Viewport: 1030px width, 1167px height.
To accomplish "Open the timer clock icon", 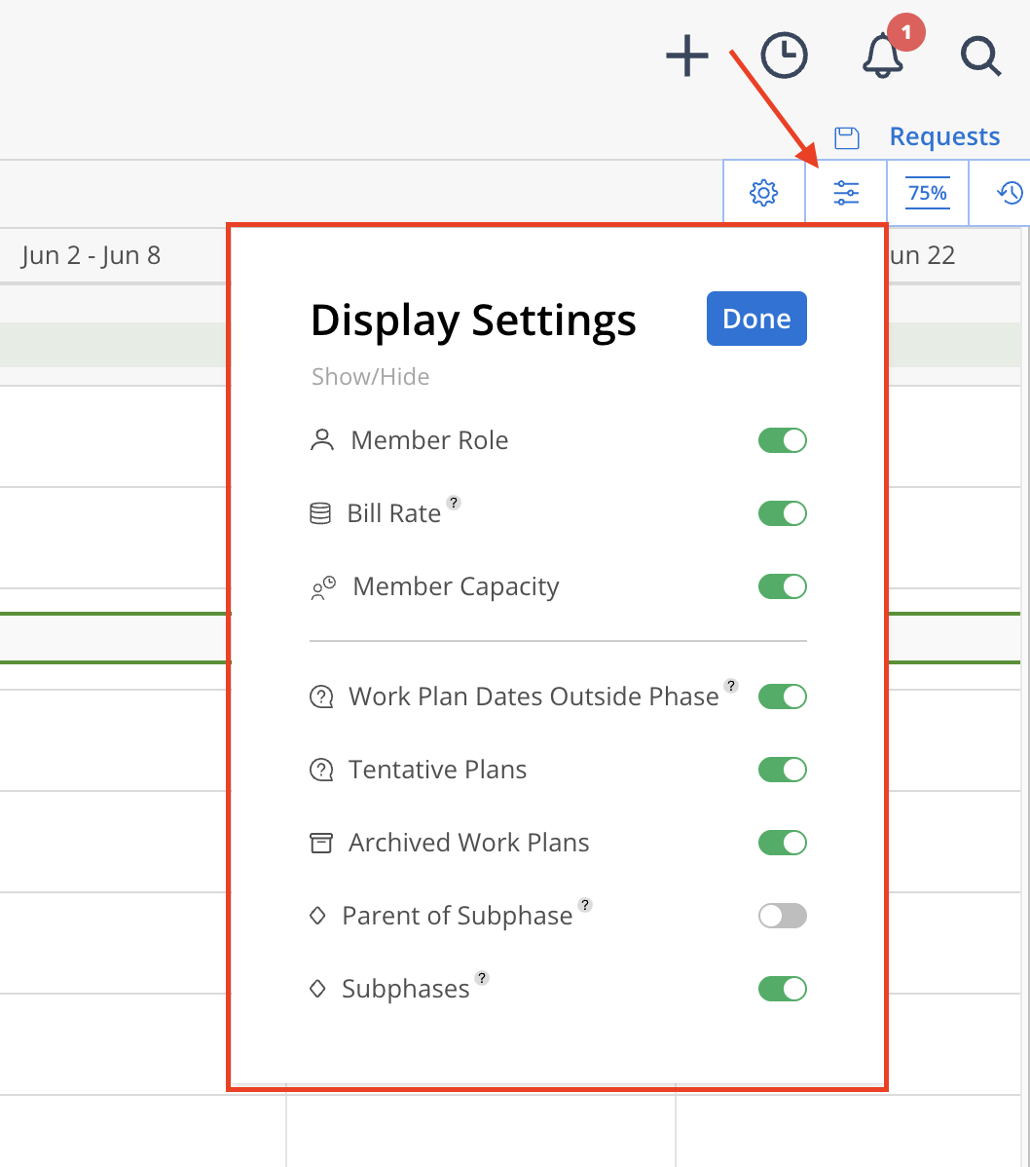I will 784,56.
